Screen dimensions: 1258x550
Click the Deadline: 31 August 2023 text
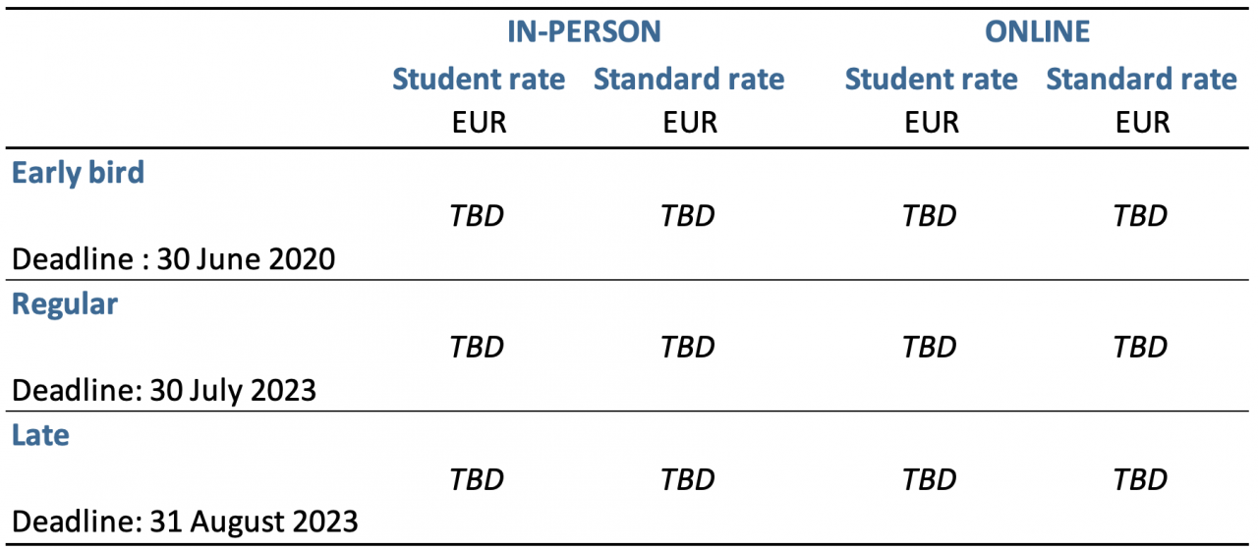[x=184, y=521]
